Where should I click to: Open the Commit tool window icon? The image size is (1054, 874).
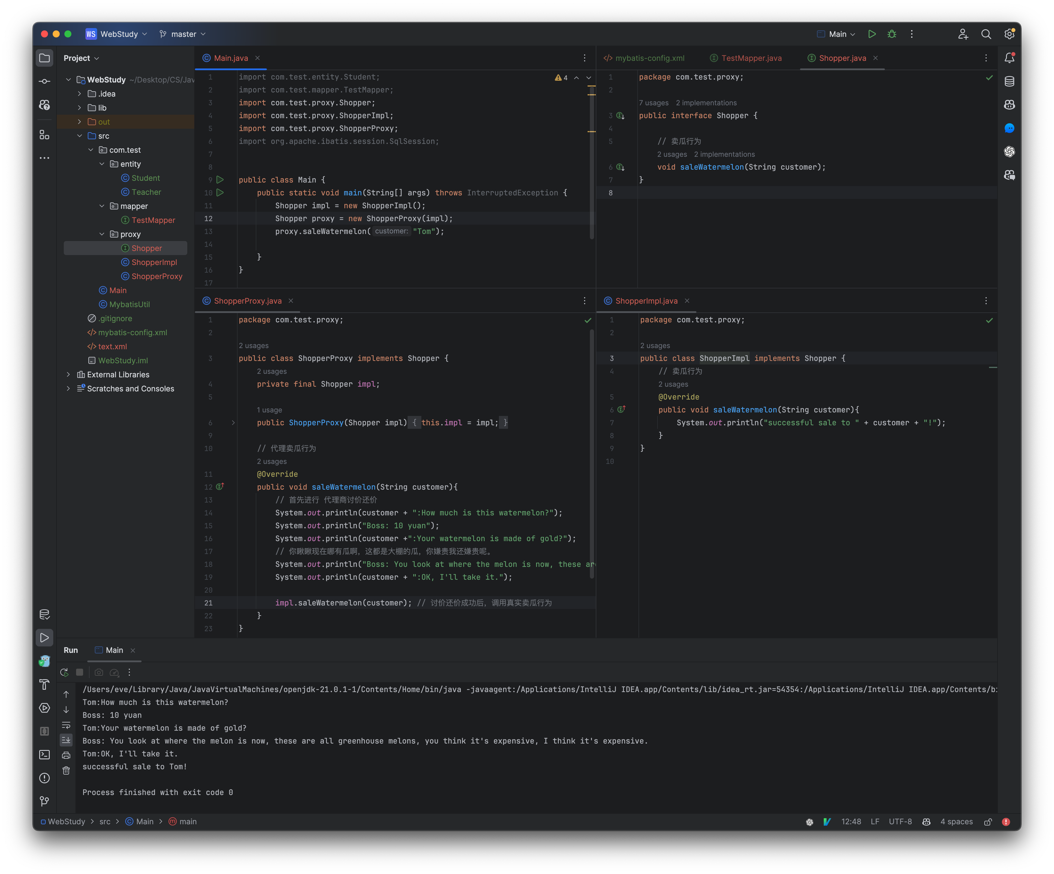(x=45, y=81)
